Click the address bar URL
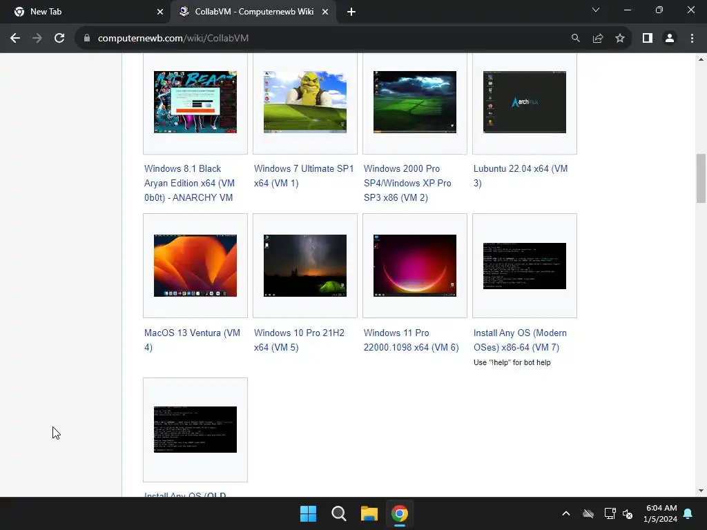 click(173, 39)
